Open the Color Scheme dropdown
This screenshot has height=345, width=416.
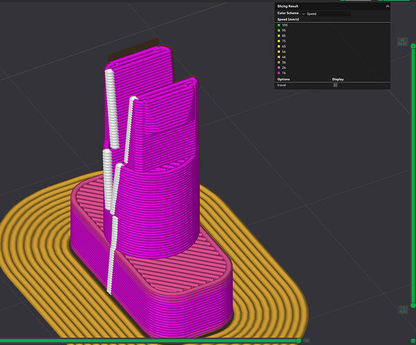(325, 14)
